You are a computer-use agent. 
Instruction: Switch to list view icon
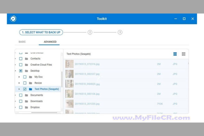(175, 54)
